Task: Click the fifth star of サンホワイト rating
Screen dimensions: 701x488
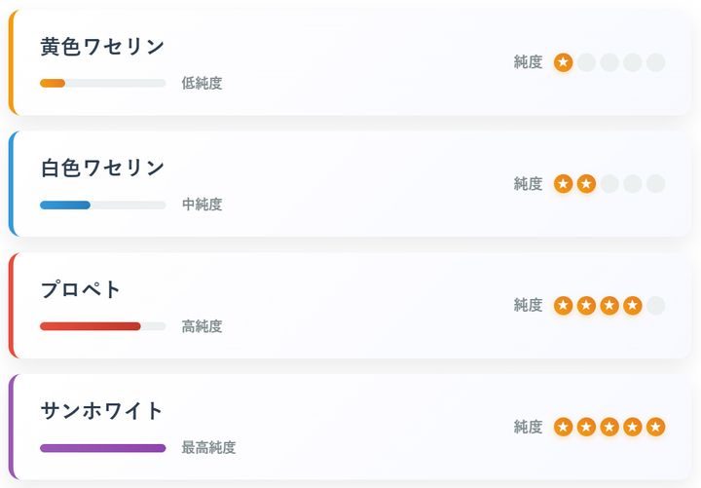Action: tap(656, 427)
